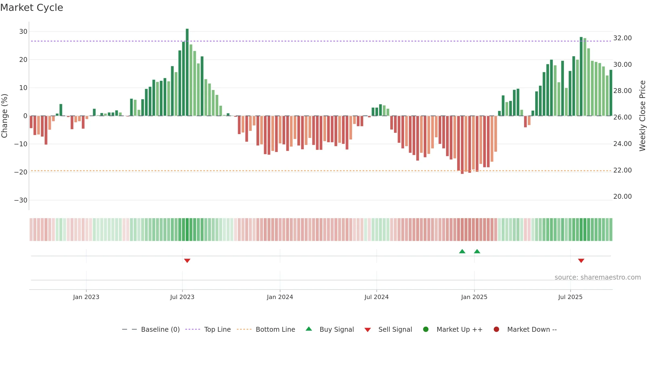The width and height of the screenshot is (650, 365).
Task: Toggle the Market Up ++ legend entry
Action: (x=453, y=329)
